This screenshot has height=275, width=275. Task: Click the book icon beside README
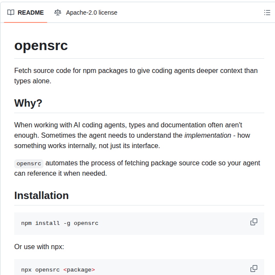click(x=11, y=13)
